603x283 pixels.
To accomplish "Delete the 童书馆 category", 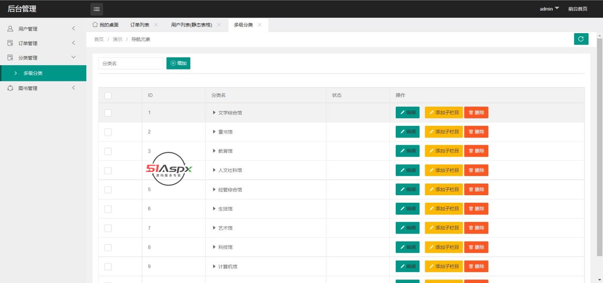I will pyautogui.click(x=476, y=132).
